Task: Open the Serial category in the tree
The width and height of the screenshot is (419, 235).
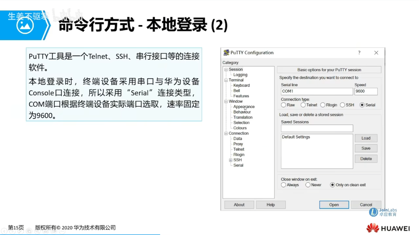Action: coord(238,165)
